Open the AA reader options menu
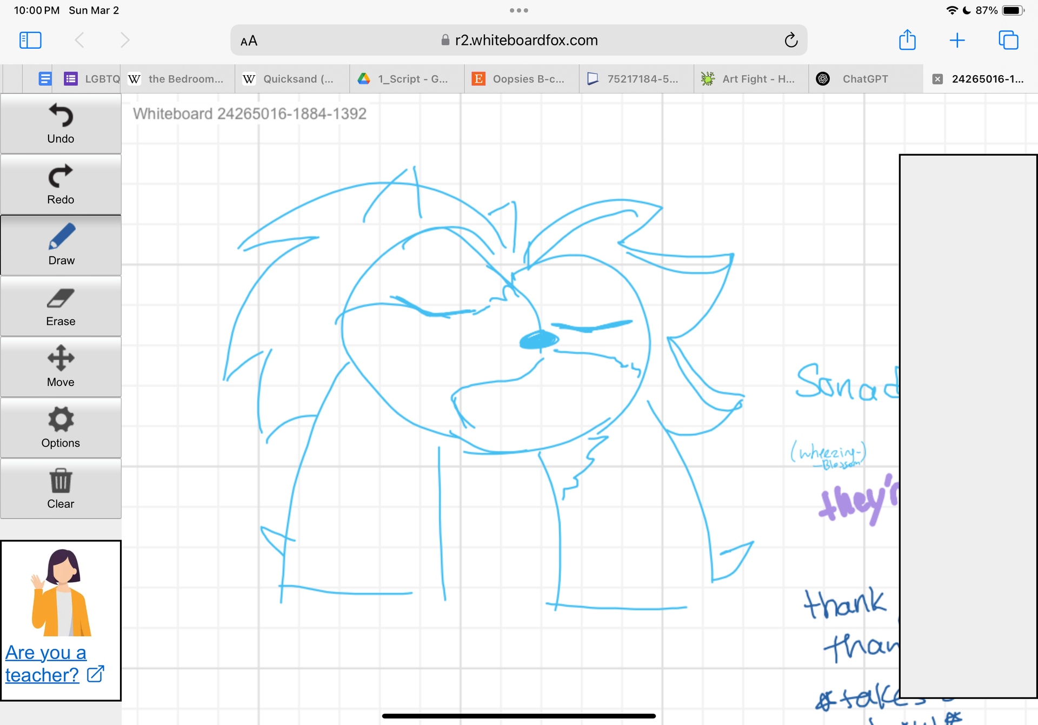The width and height of the screenshot is (1038, 725). 249,41
